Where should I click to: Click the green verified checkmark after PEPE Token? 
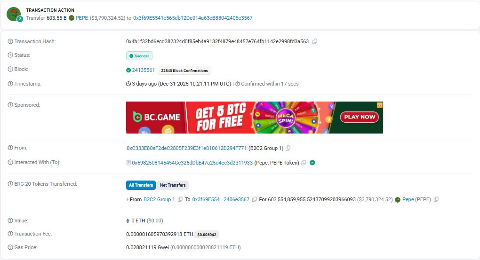[312, 163]
